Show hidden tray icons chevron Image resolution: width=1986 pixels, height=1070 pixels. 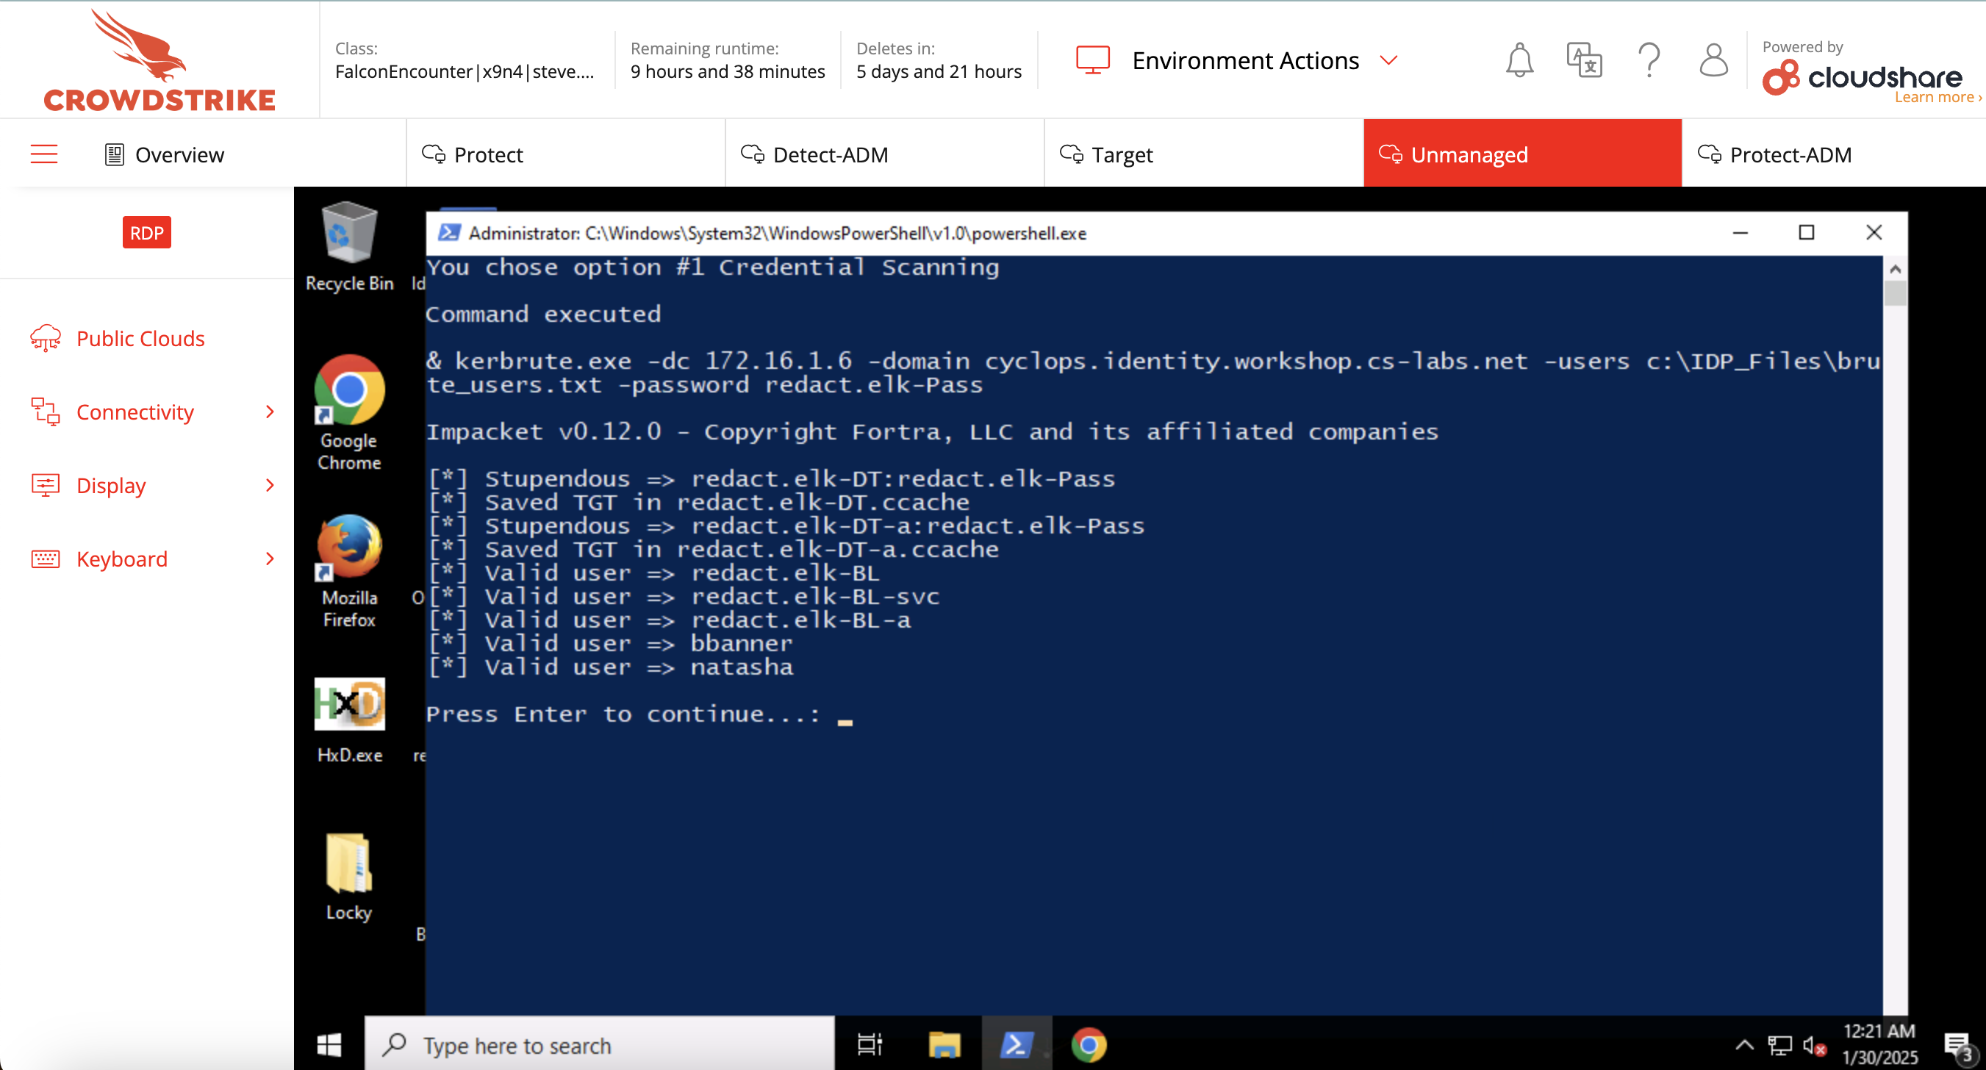(1744, 1045)
